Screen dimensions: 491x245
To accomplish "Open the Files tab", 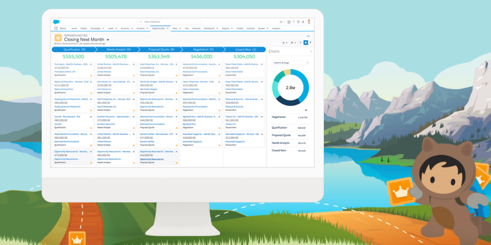I will [x=187, y=28].
